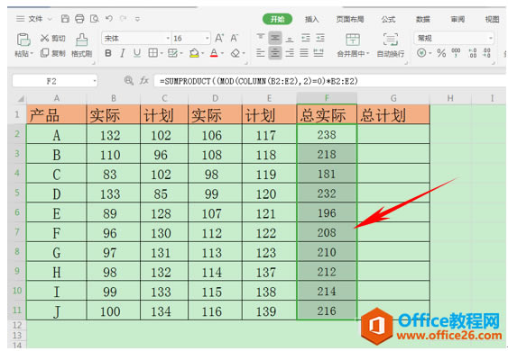This screenshot has height=351, width=508.
Task: Expand the number format dropdown
Action: point(491,38)
